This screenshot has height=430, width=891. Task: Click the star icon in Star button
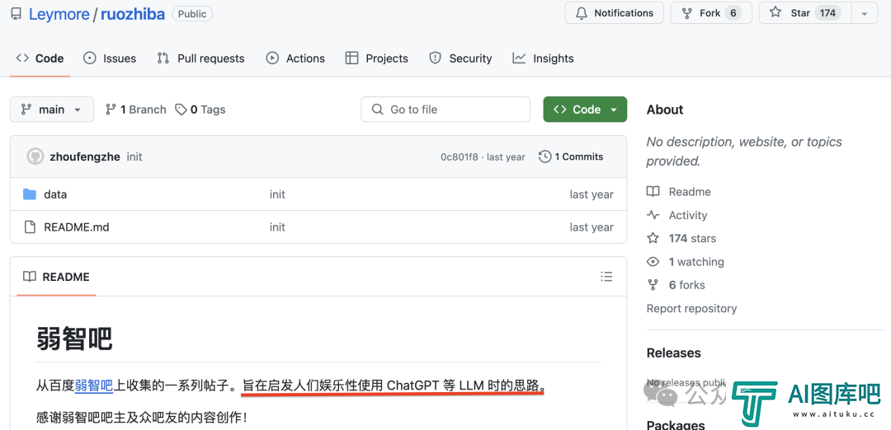[775, 12]
